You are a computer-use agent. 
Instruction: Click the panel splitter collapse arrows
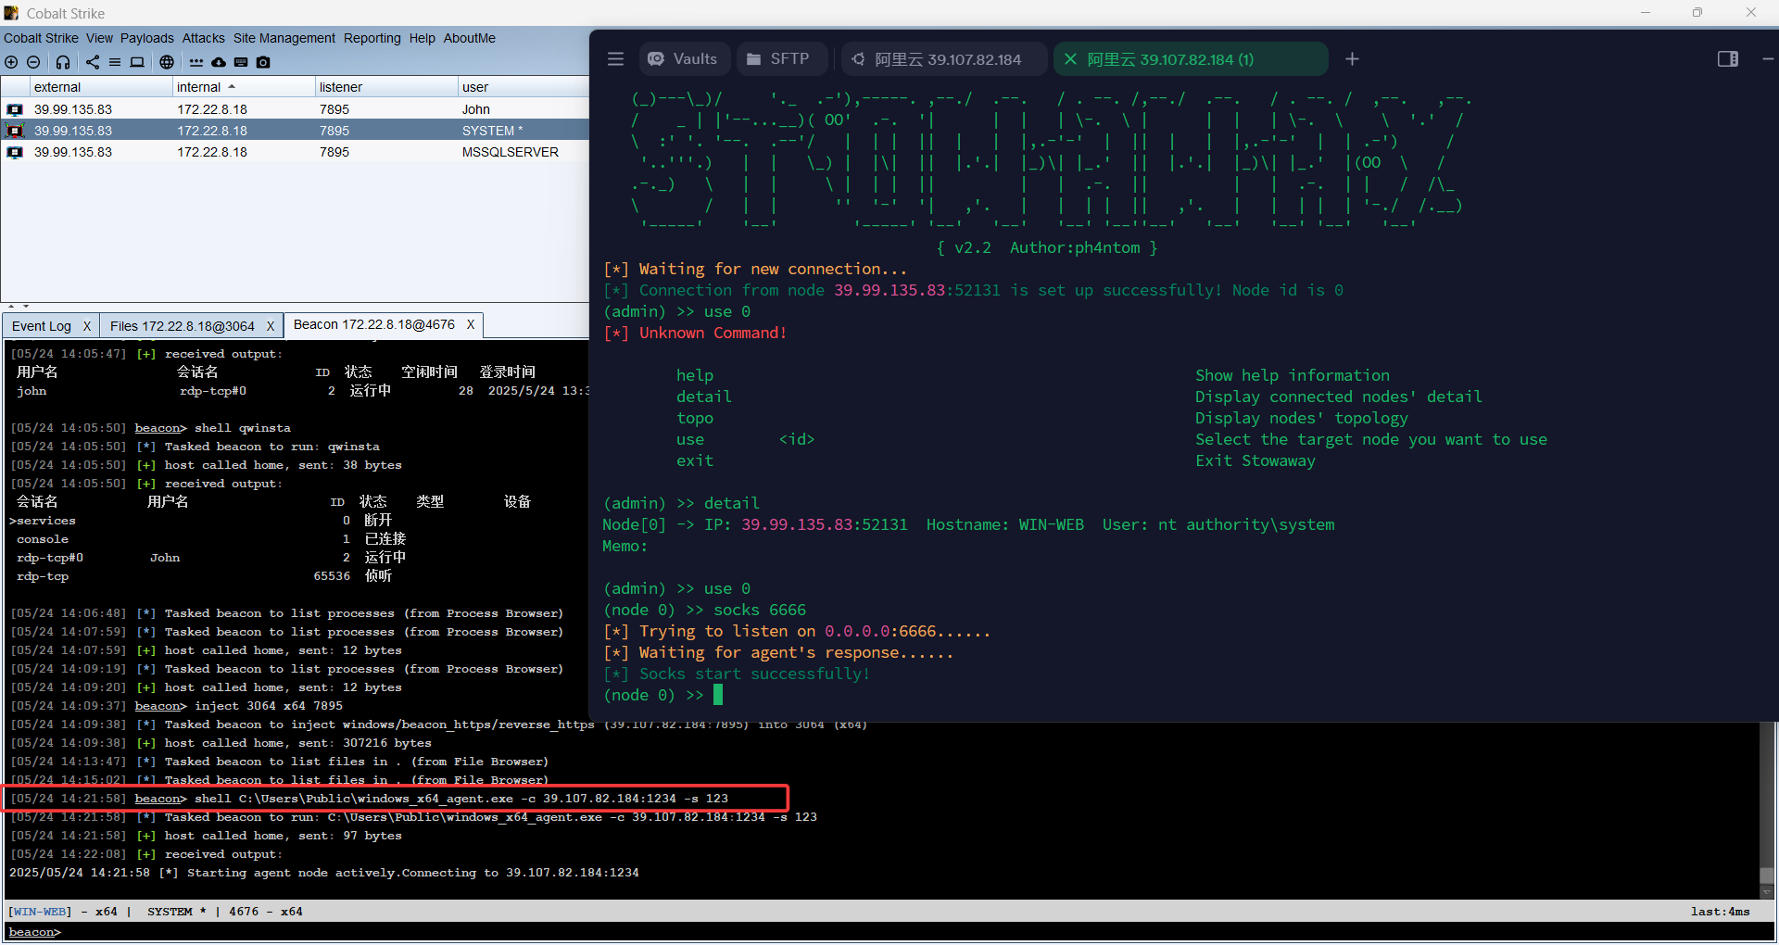pos(19,306)
